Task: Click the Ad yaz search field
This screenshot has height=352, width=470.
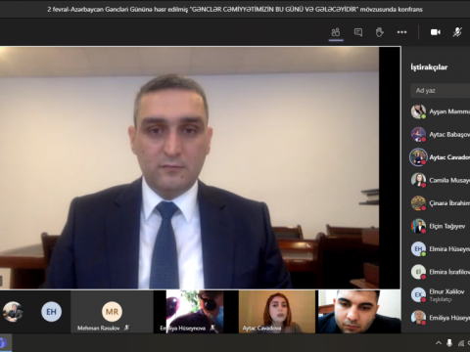Action: click(x=441, y=91)
